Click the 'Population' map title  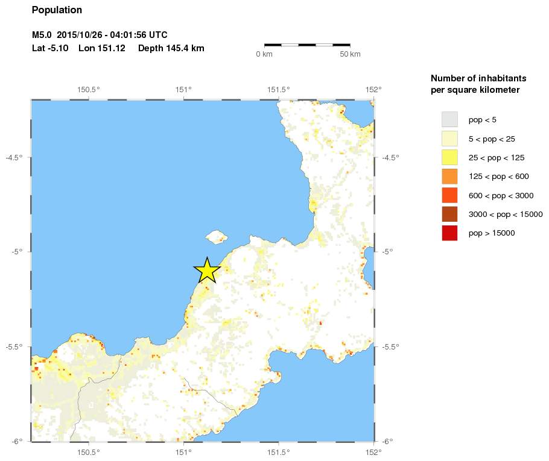57,10
